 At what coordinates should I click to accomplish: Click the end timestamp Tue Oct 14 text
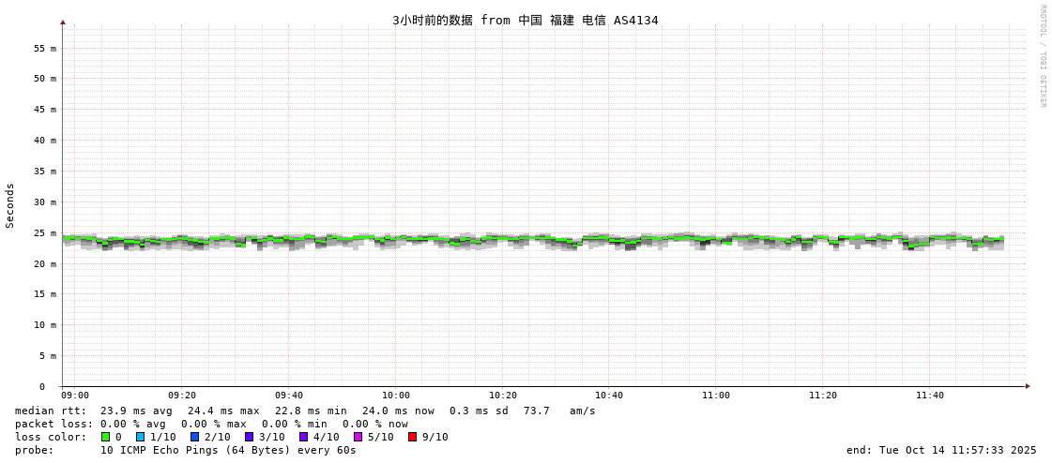tap(941, 450)
